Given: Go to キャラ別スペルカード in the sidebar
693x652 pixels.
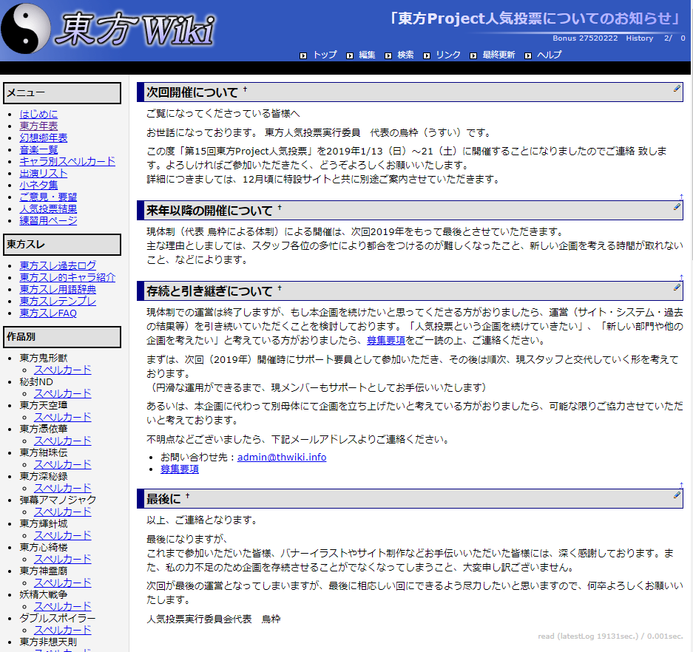Looking at the screenshot, I should pyautogui.click(x=67, y=161).
